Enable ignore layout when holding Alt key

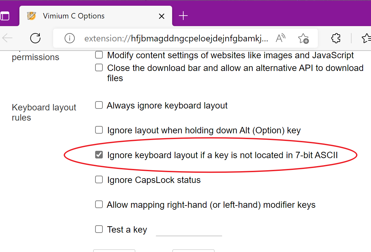(x=99, y=130)
